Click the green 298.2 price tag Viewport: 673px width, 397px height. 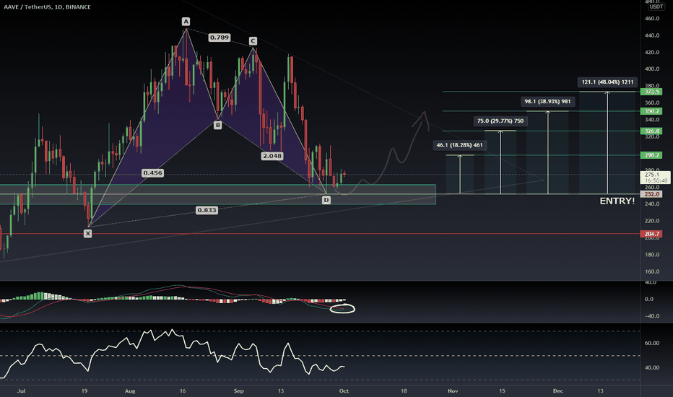click(x=651, y=155)
